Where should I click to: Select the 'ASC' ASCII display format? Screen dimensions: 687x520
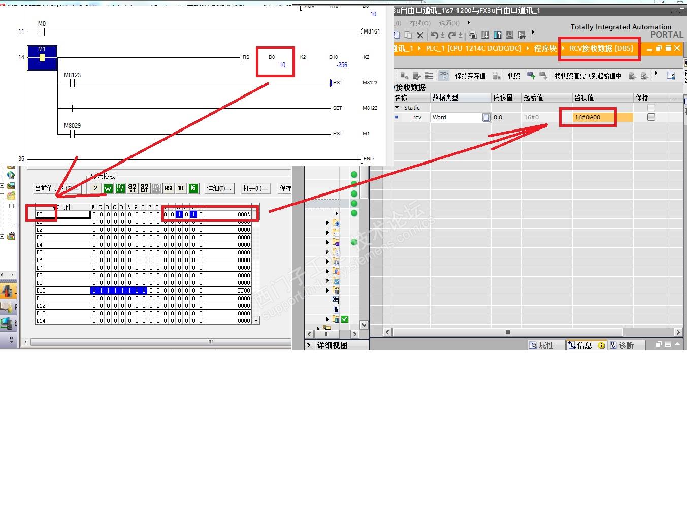point(169,188)
